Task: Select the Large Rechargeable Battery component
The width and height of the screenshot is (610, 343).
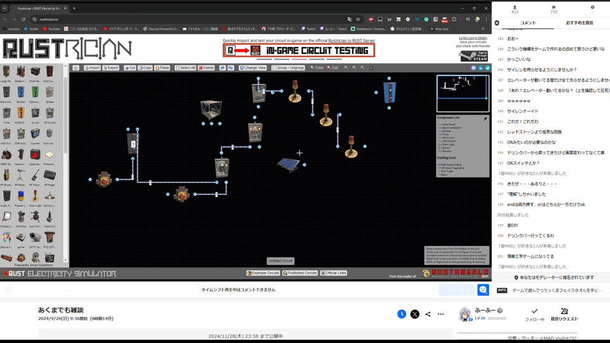Action: [6, 72]
